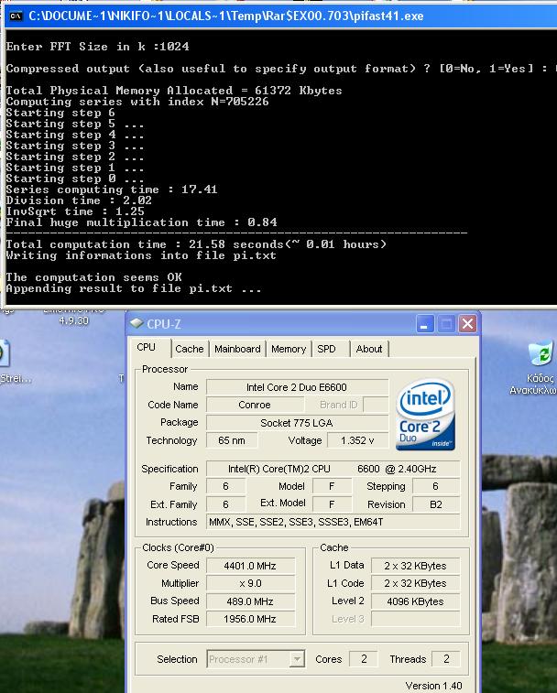Switch to the Mainboard tab
The width and height of the screenshot is (557, 693).
coord(237,349)
